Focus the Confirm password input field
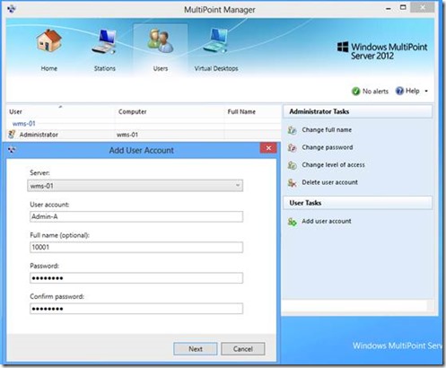The width and height of the screenshot is (446, 368). [136, 309]
